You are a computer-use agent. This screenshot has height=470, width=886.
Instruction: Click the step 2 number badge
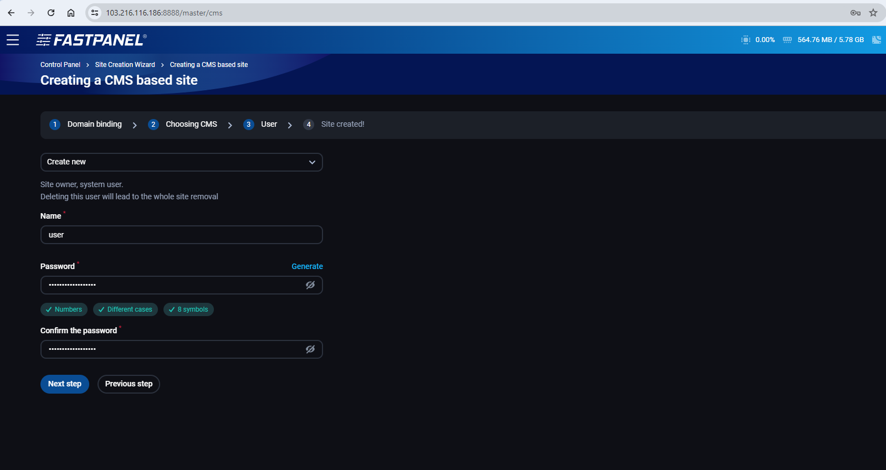153,125
